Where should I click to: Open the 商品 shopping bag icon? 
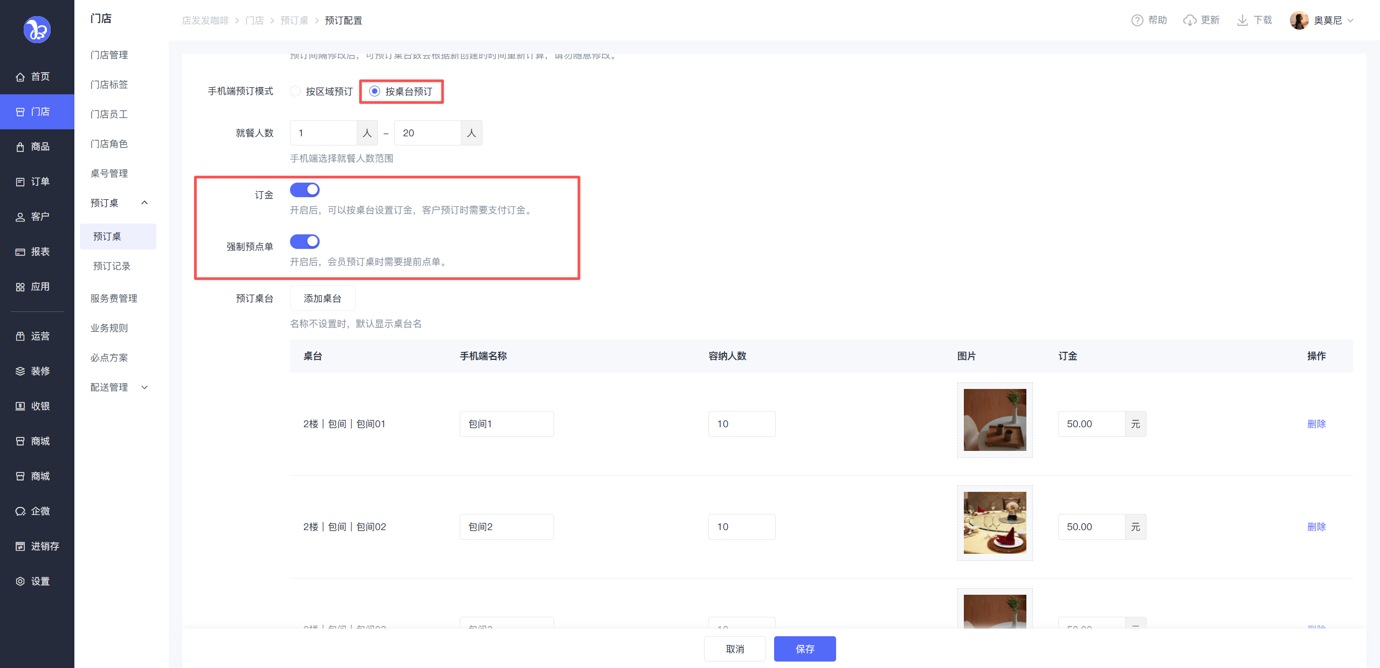(20, 147)
